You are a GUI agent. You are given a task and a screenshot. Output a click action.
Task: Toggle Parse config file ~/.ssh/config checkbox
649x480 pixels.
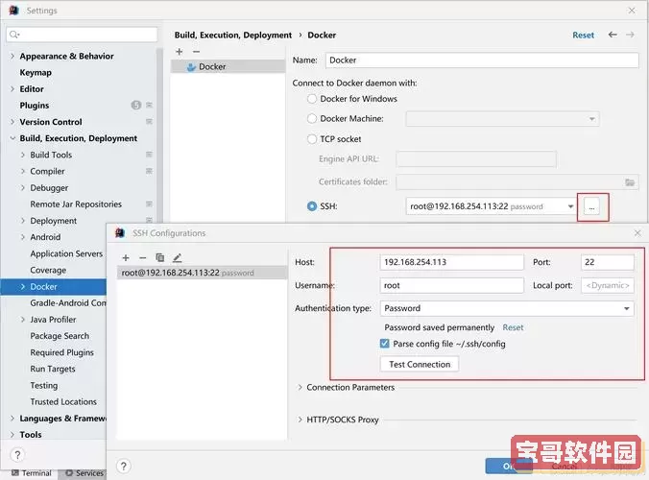(x=385, y=344)
